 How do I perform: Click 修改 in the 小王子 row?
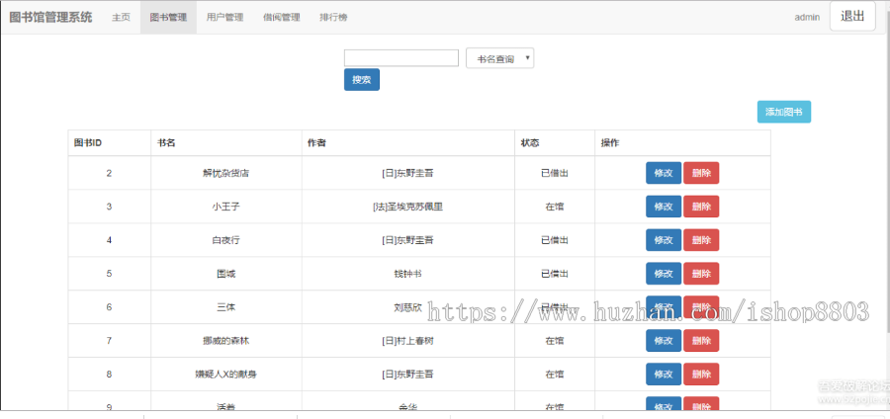pyautogui.click(x=664, y=207)
